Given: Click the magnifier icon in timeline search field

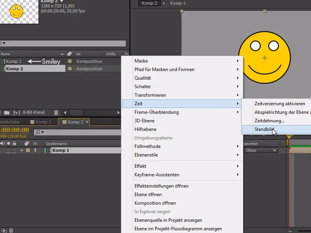Looking at the screenshot, I should (x=38, y=132).
